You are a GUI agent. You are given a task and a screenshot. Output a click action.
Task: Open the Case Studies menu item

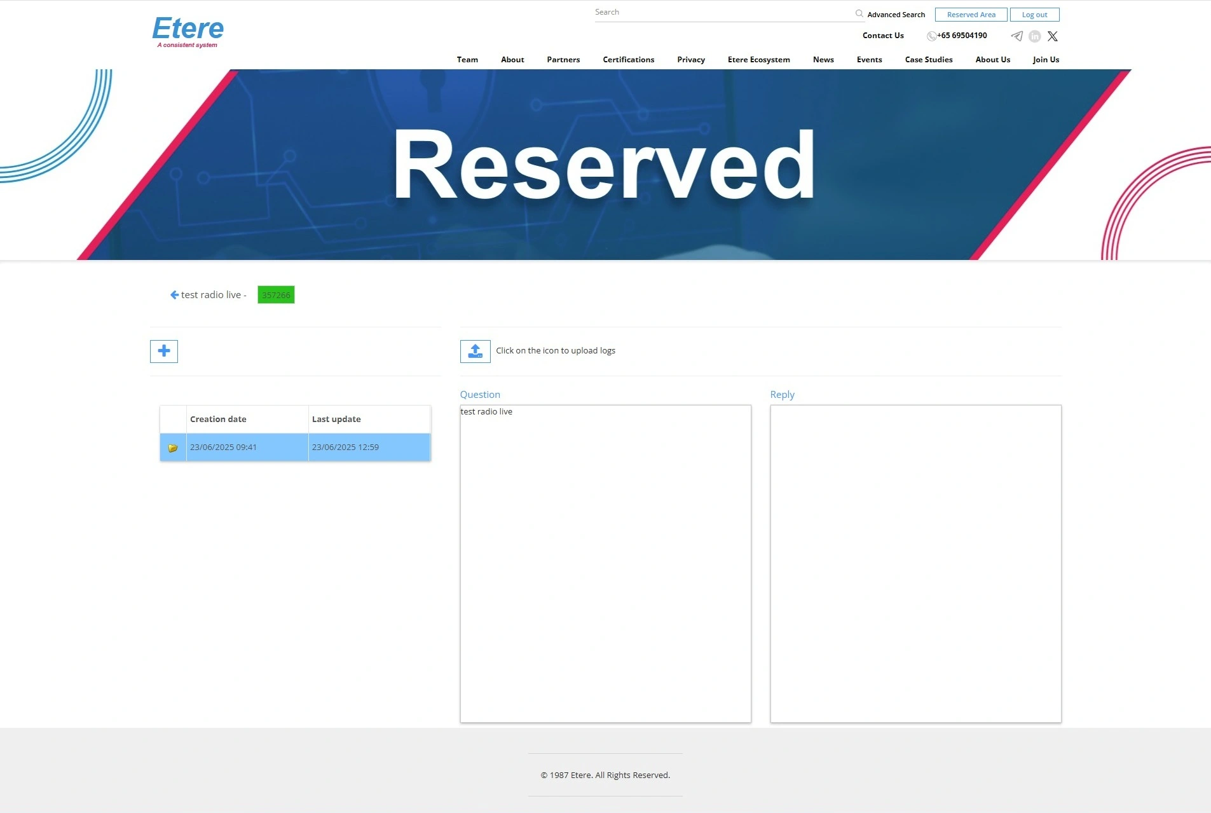point(928,60)
